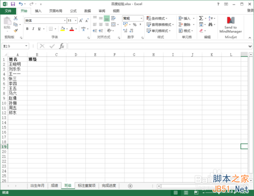
Task: Click the AutoSum sigma icon
Action: pyautogui.click(x=201, y=18)
